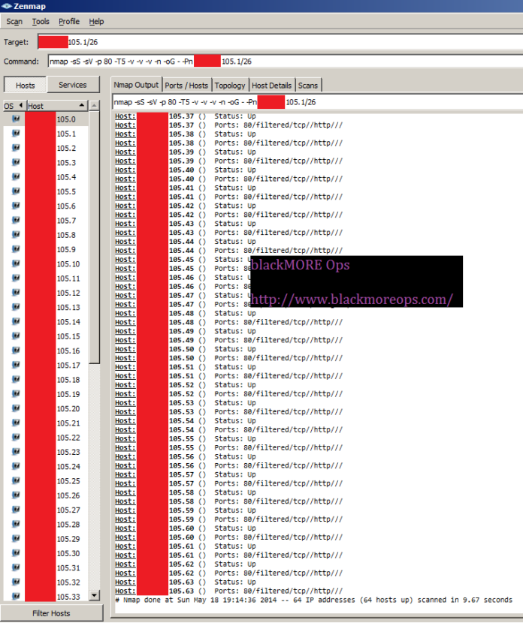Click OS icon for host 105.7

tap(16, 220)
